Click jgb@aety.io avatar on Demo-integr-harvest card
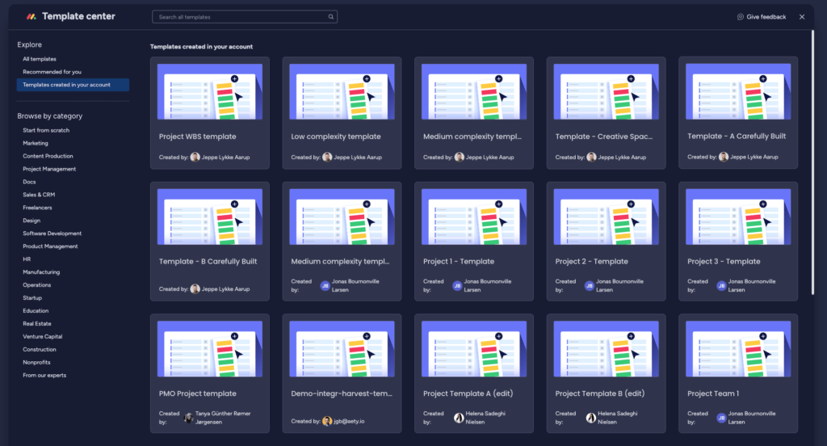The height and width of the screenshot is (446, 827). (x=327, y=421)
